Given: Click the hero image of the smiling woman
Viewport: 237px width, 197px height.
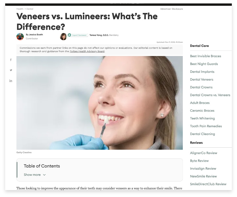Looking at the screenshot, I should click(100, 103).
